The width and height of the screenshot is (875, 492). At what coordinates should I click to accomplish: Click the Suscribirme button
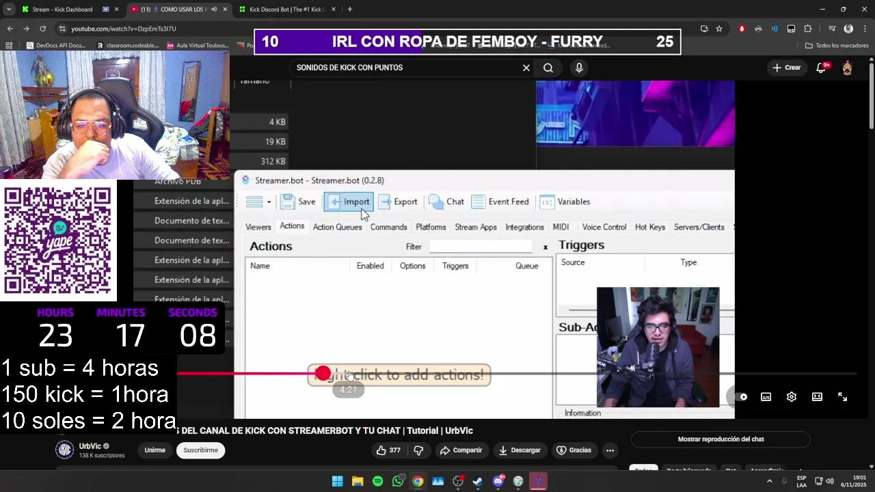(200, 450)
